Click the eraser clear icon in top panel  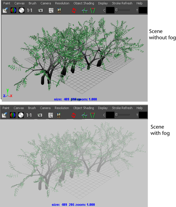5,10
